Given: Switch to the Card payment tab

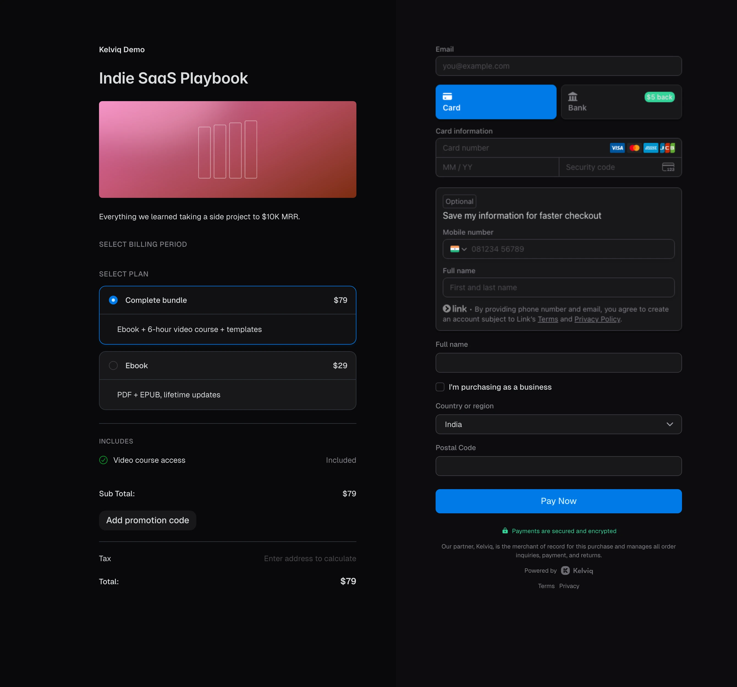Looking at the screenshot, I should click(496, 102).
